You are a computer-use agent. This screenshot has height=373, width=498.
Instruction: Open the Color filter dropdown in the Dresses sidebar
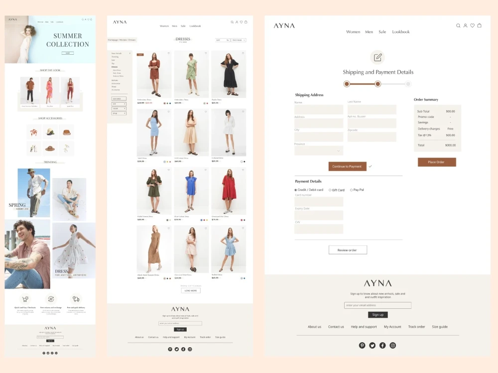point(119,109)
